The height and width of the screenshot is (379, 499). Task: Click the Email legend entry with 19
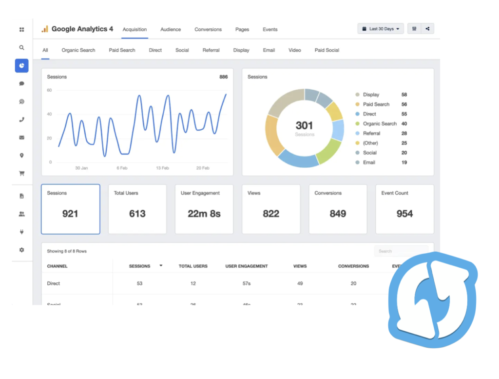click(x=381, y=162)
